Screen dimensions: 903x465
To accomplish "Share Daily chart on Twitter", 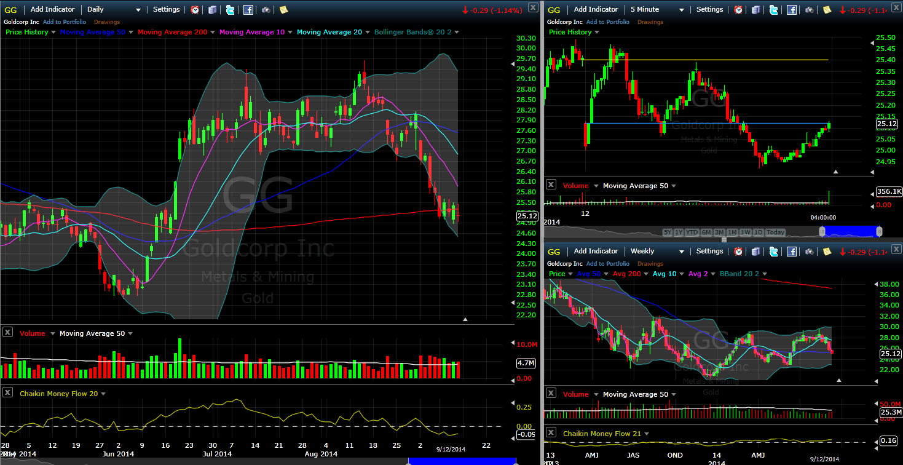I will (x=230, y=10).
